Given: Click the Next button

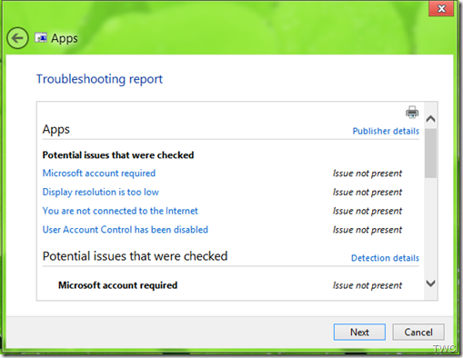Looking at the screenshot, I should coord(359,332).
